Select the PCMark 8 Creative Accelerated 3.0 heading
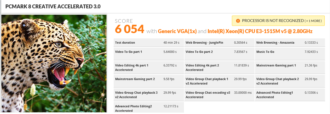330x114 pixels. pos(53,6)
